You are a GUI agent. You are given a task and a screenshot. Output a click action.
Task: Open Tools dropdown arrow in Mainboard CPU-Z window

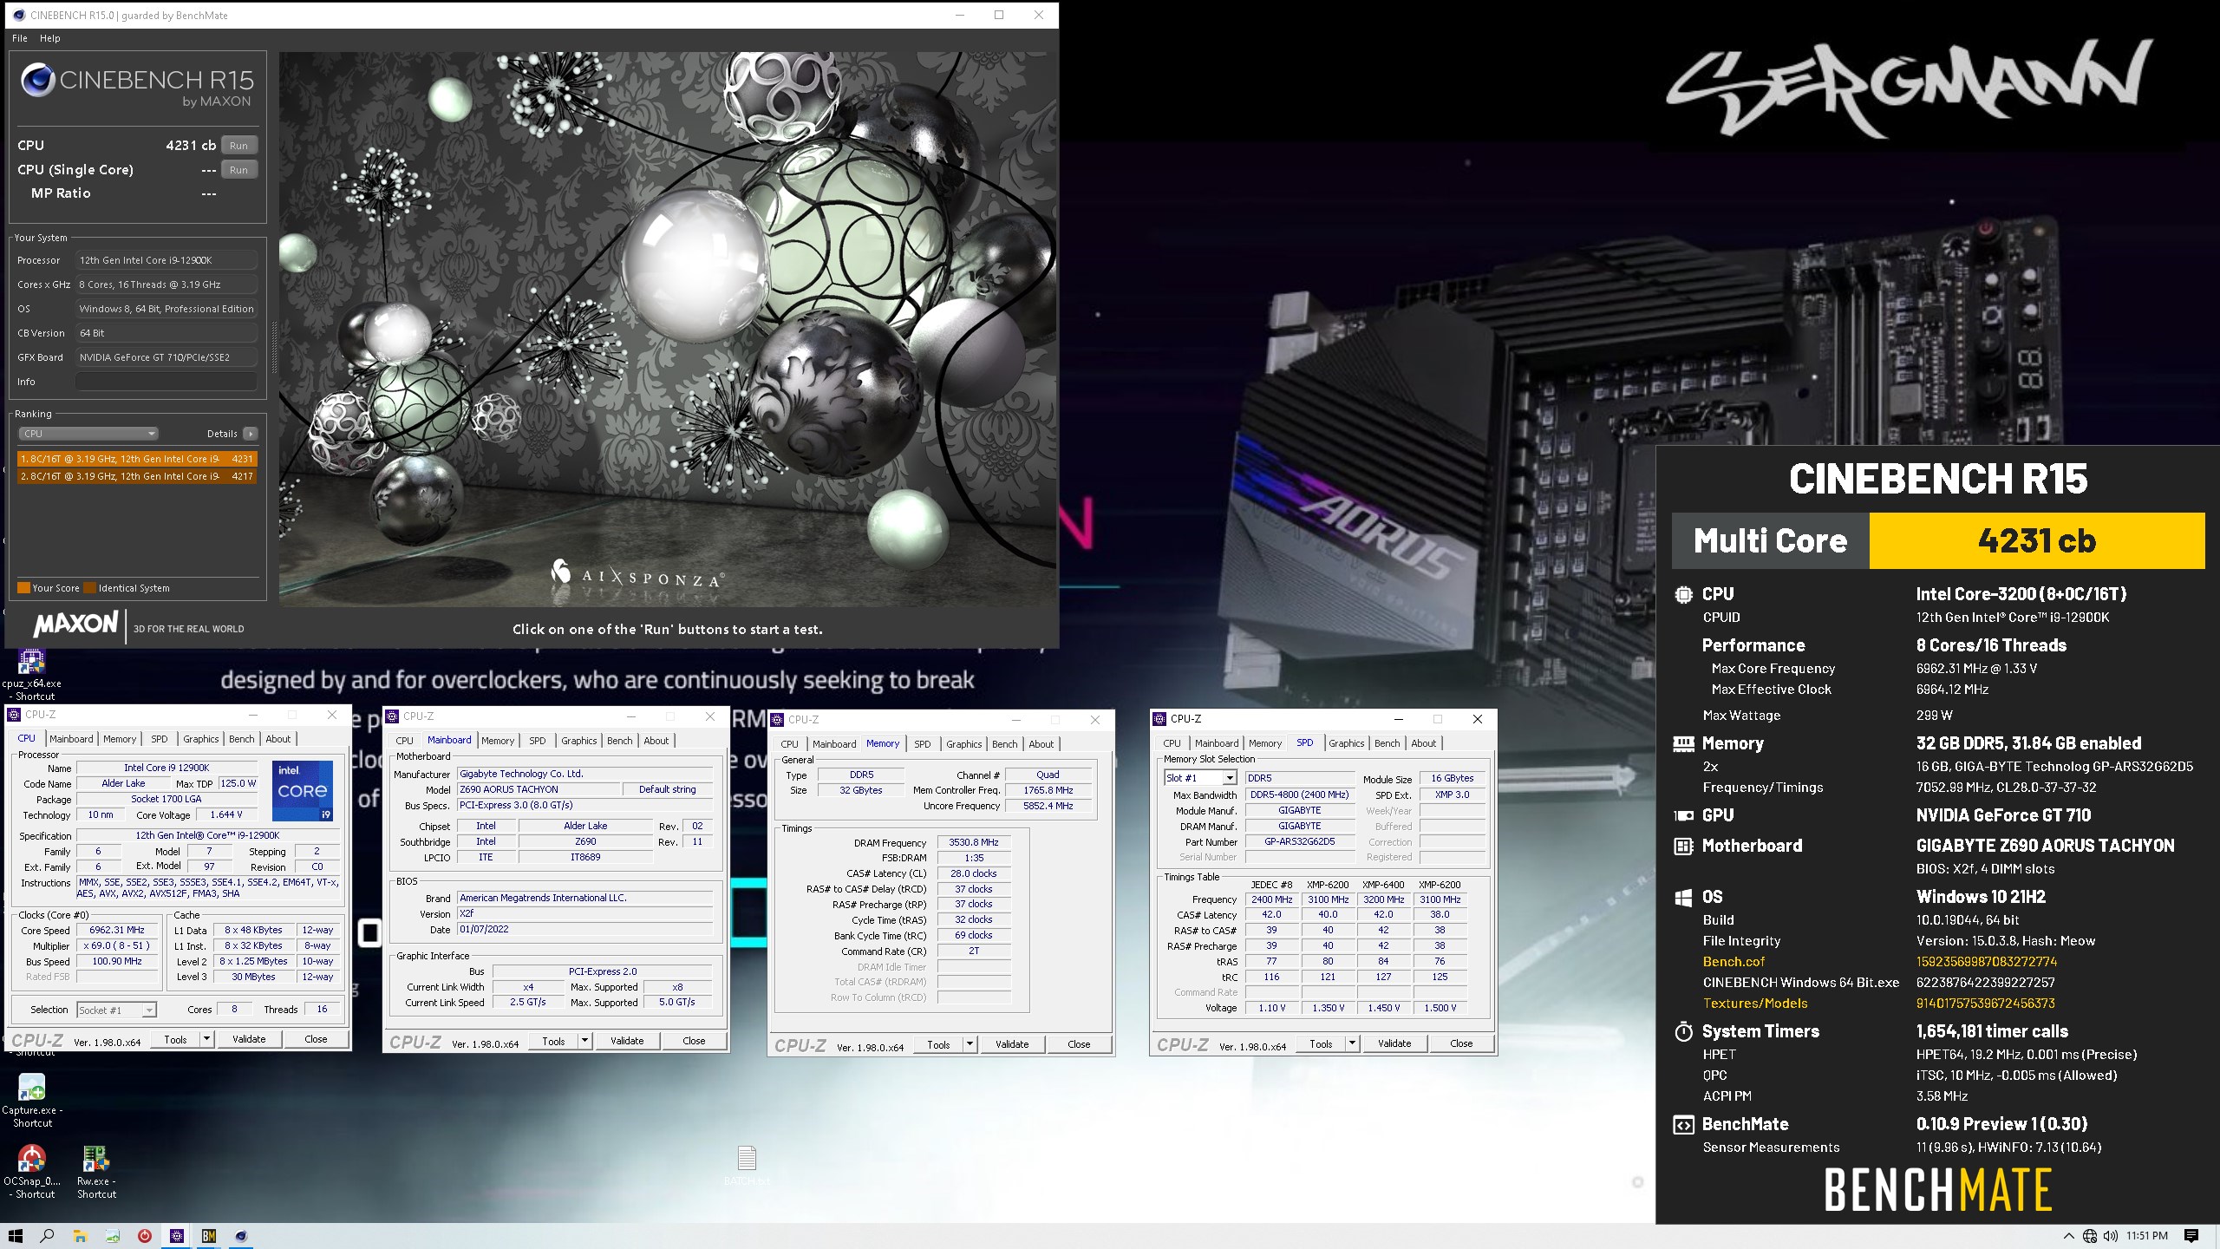pos(584,1041)
